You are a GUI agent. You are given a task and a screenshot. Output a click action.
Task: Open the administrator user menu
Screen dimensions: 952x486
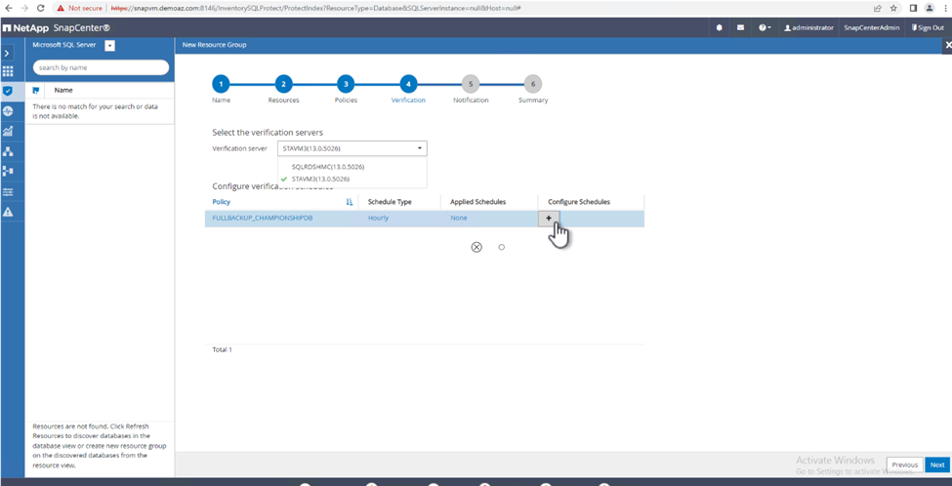808,28
